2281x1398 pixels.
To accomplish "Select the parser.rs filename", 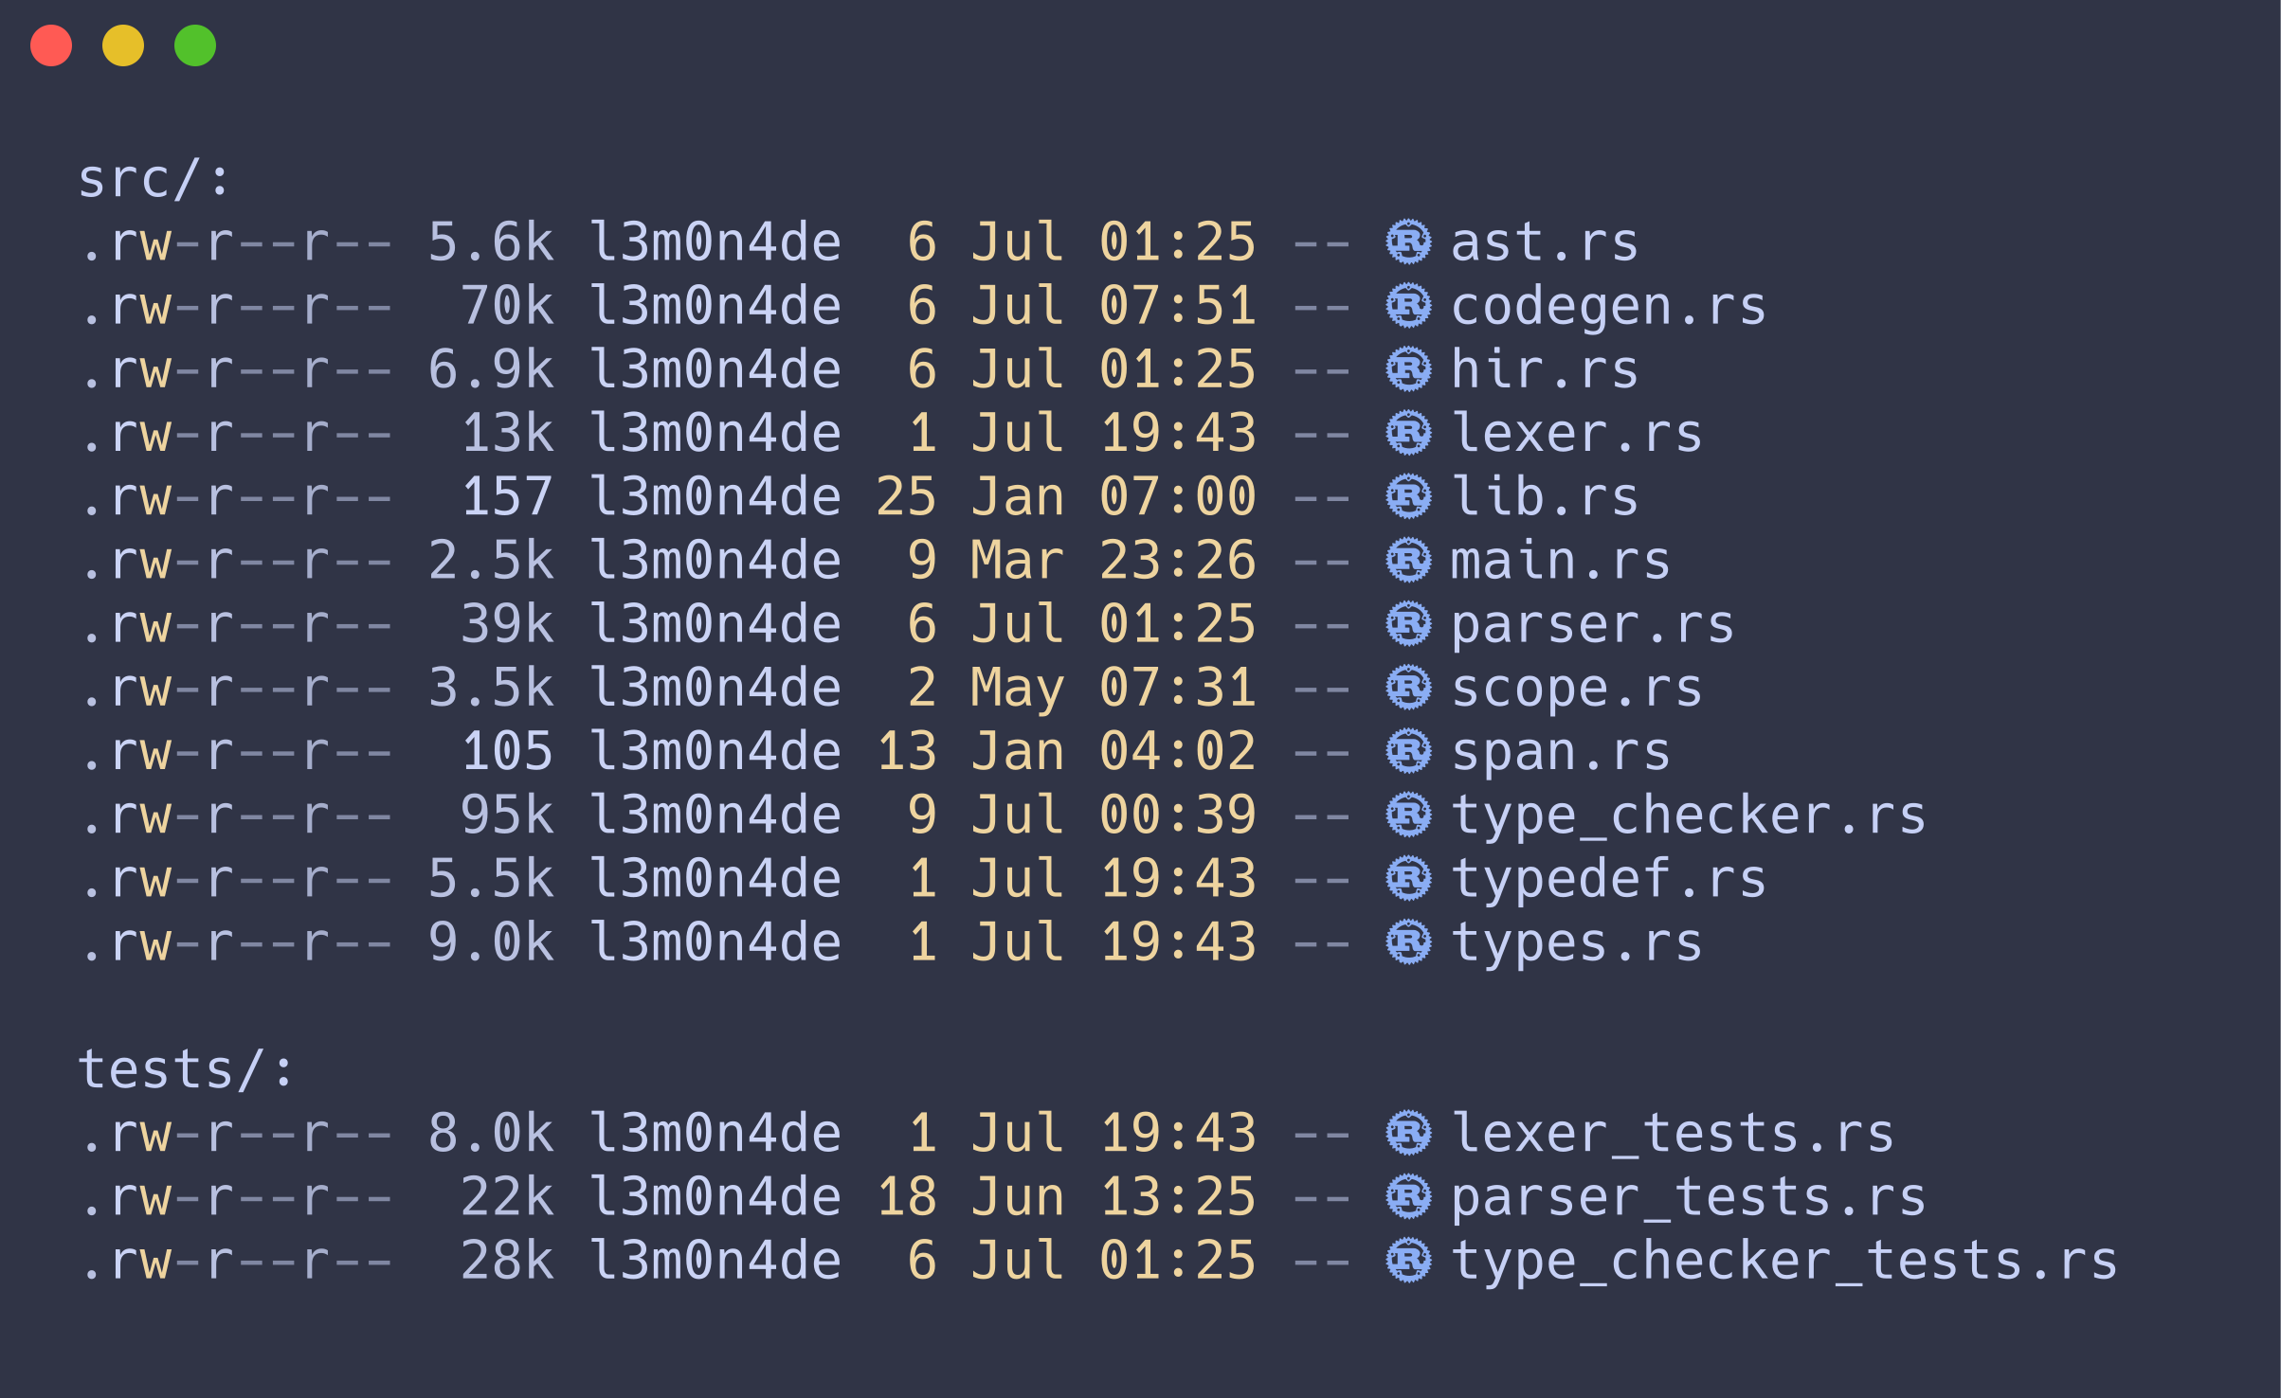I will [x=1592, y=626].
